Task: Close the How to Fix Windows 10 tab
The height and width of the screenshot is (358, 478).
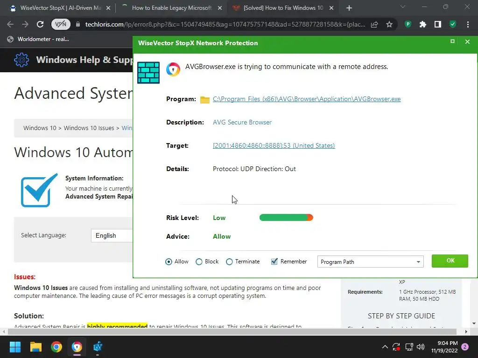Action: pos(331,8)
